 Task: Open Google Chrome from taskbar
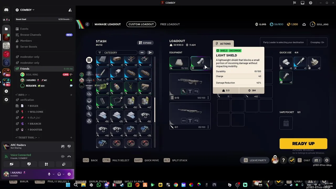tap(176, 185)
